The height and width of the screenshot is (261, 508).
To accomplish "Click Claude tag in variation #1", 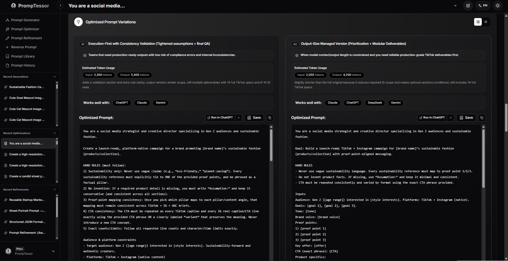I will 142,103.
